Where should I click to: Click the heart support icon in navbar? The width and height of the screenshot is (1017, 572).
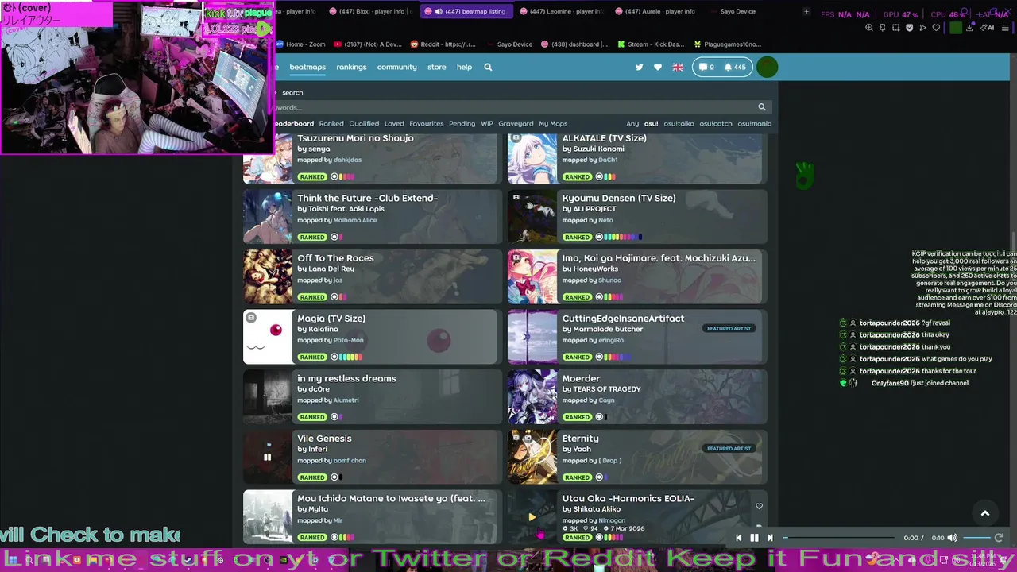click(658, 68)
